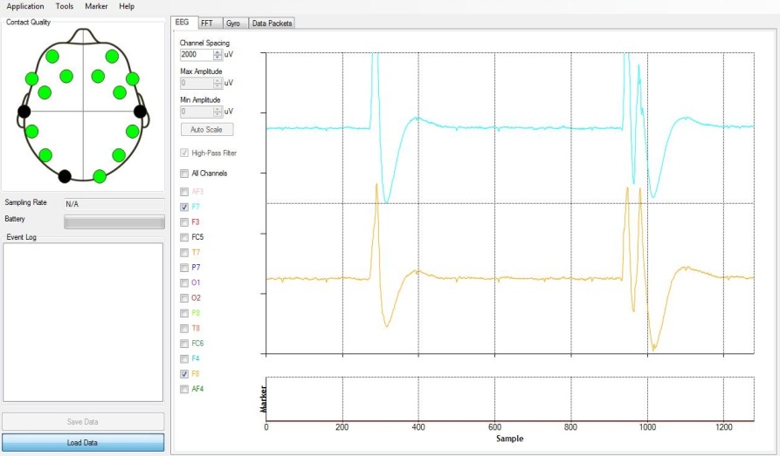Image resolution: width=780 pixels, height=456 pixels.
Task: Decrease Channel Spacing with the down arrow
Action: [x=217, y=58]
